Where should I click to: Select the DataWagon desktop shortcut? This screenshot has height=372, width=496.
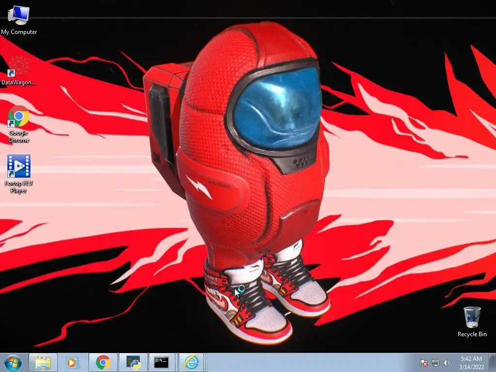click(x=18, y=71)
